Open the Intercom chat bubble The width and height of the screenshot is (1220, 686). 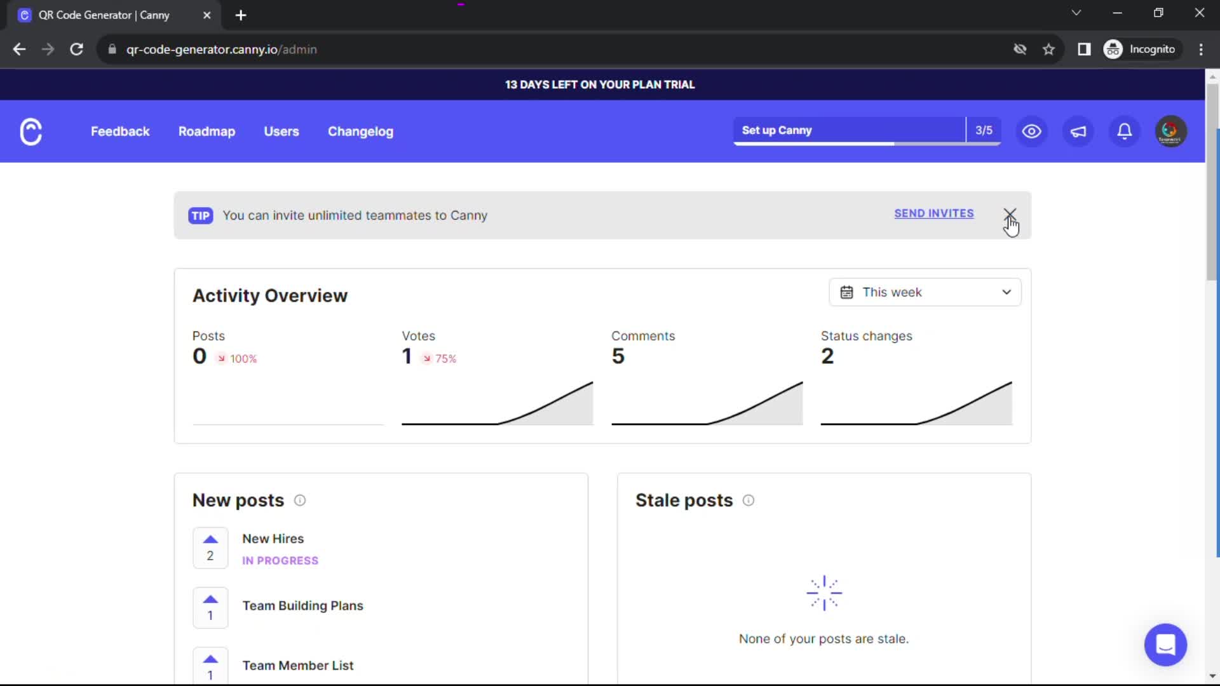(x=1166, y=645)
